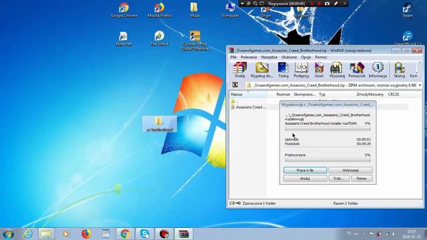Click the Minecraft desktop icon
The image size is (427, 240).
[123, 39]
